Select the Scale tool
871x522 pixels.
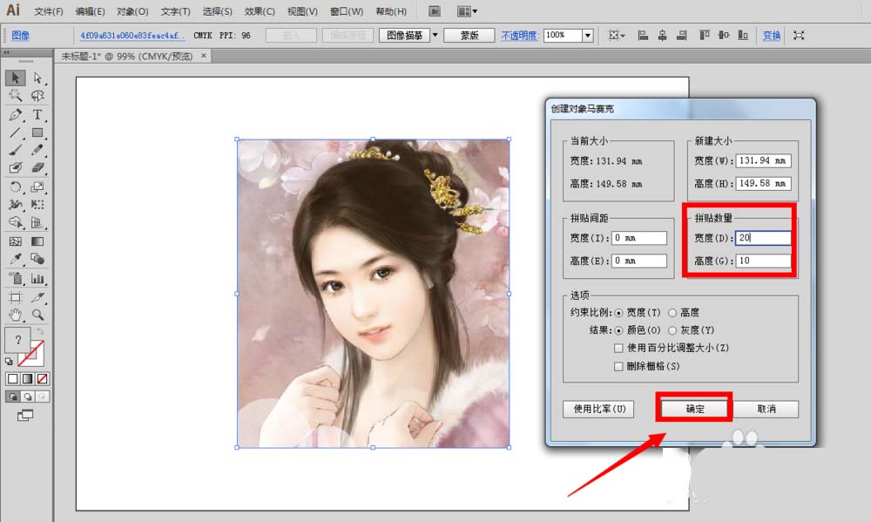[37, 186]
